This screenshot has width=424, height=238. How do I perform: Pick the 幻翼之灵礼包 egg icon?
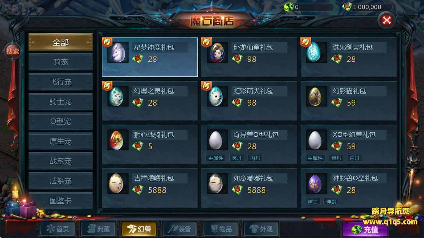coord(118,96)
